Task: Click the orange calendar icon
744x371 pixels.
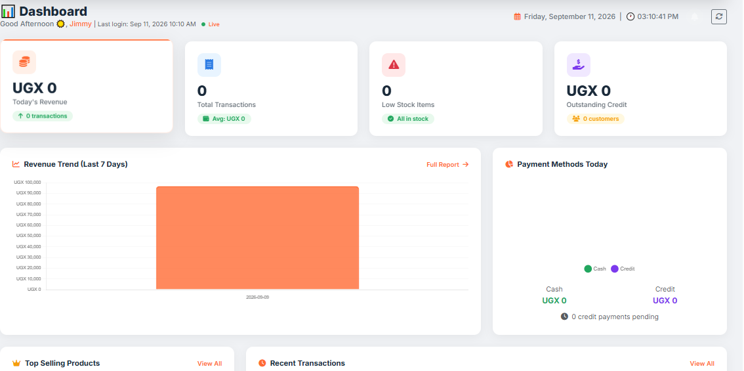Action: click(x=518, y=16)
